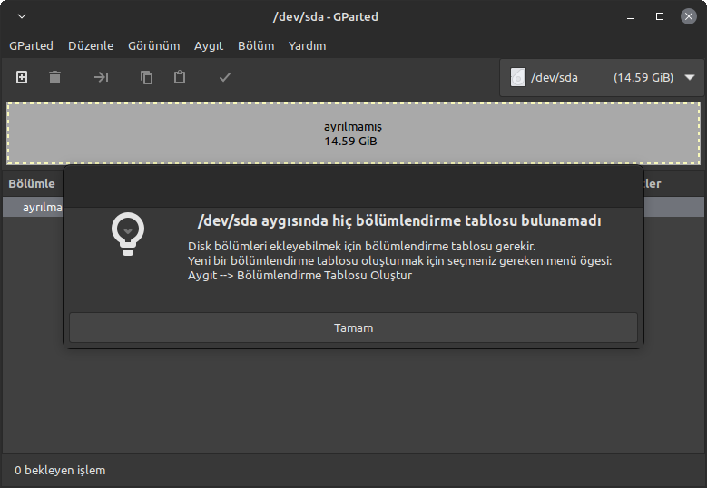Open the Düzenle menu

91,45
